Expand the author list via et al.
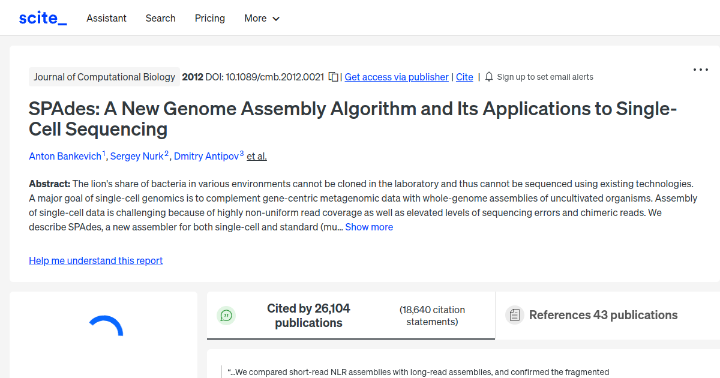Image resolution: width=720 pixels, height=378 pixels. [257, 156]
